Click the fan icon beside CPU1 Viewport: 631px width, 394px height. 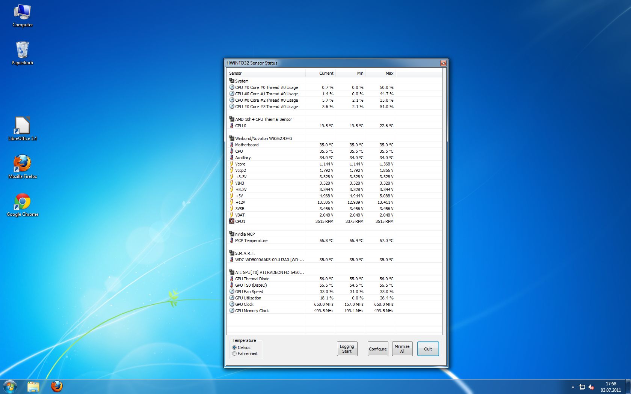pyautogui.click(x=232, y=221)
